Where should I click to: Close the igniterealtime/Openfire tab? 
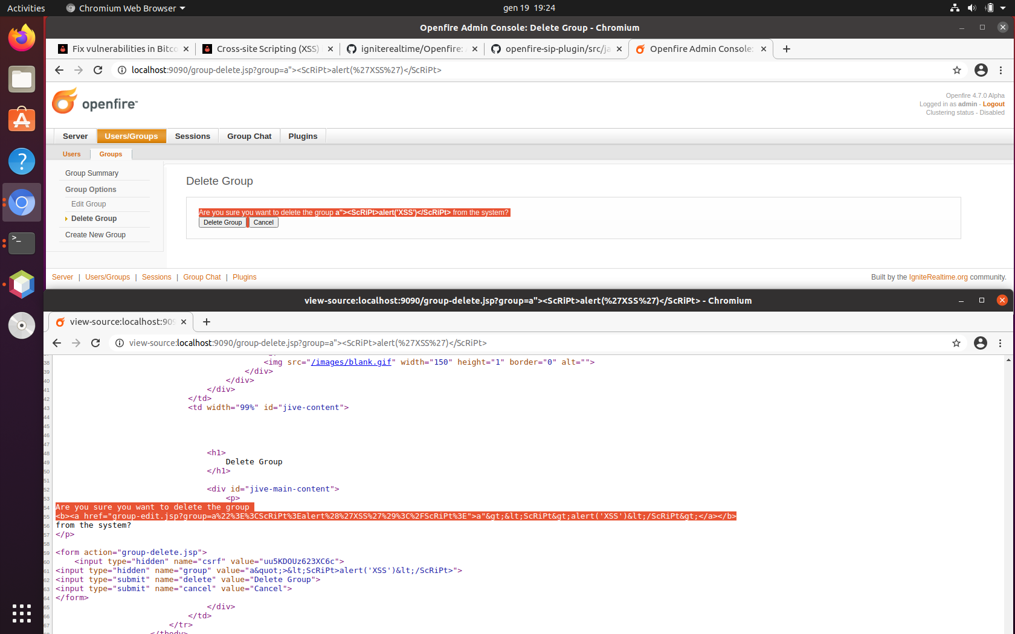coord(475,49)
